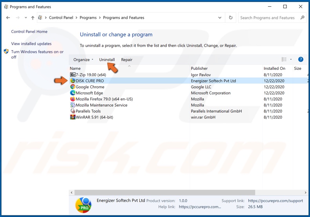Select the Parallels Tools icon
Image resolution: width=310 pixels, height=217 pixels.
coord(73,111)
